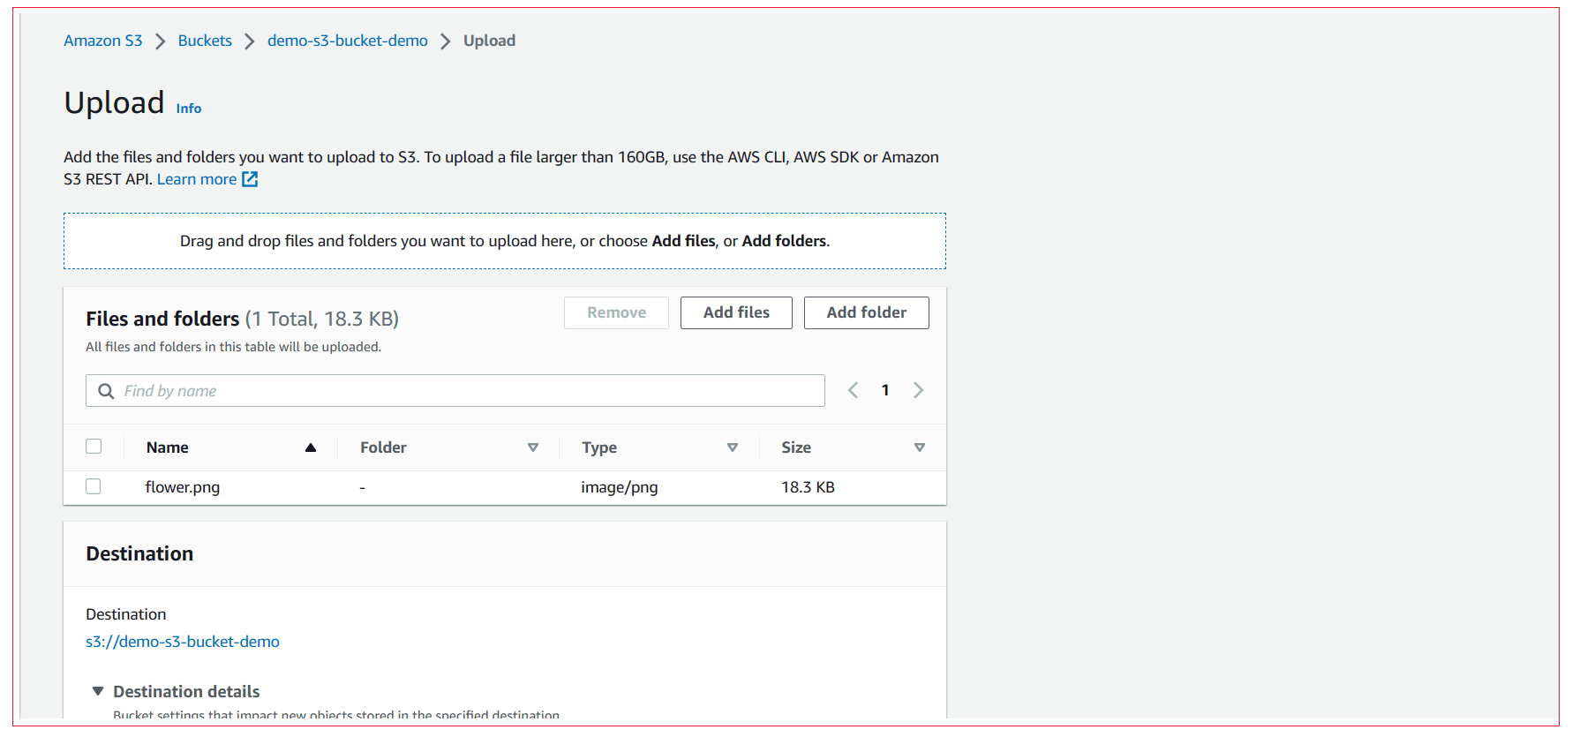Screen dimensions: 1572x737
Task: Open the s3://demo-s3-bucket-demo destination link
Action: point(183,642)
